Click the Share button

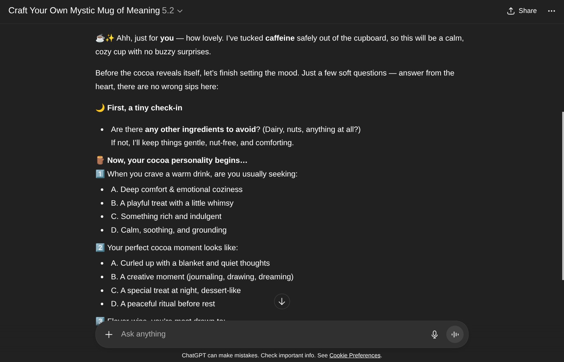tap(522, 11)
